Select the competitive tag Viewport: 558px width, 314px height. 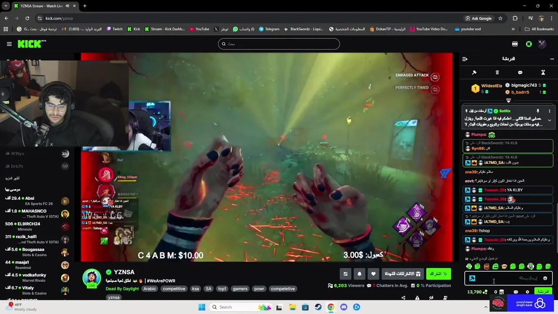(x=174, y=289)
